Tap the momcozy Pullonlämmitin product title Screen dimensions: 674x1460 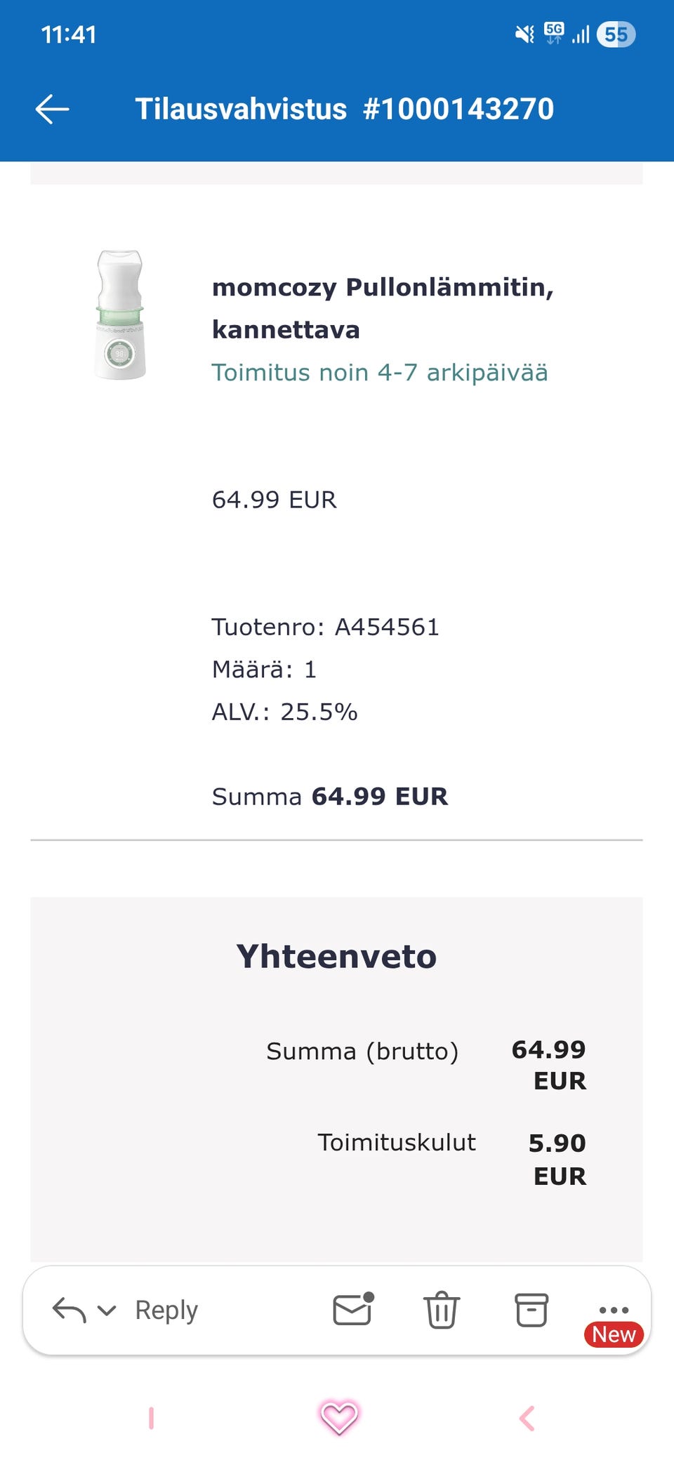(x=383, y=308)
